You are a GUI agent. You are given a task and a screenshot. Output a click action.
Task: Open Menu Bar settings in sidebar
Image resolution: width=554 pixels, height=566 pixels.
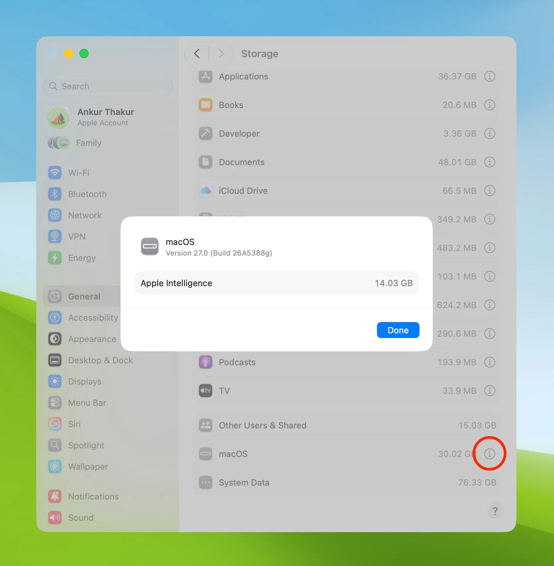click(108, 403)
